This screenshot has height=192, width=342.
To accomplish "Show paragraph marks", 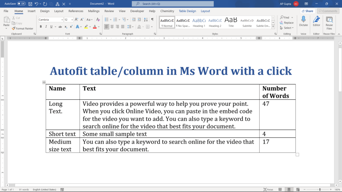I will [x=152, y=19].
